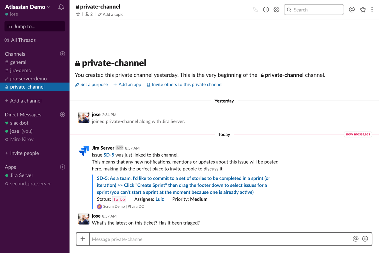Open channel details info icon
The image size is (379, 253).
266,10
